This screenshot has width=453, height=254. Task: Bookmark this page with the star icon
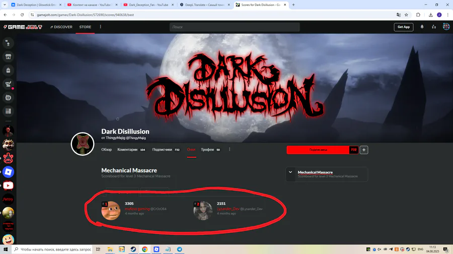tap(407, 15)
